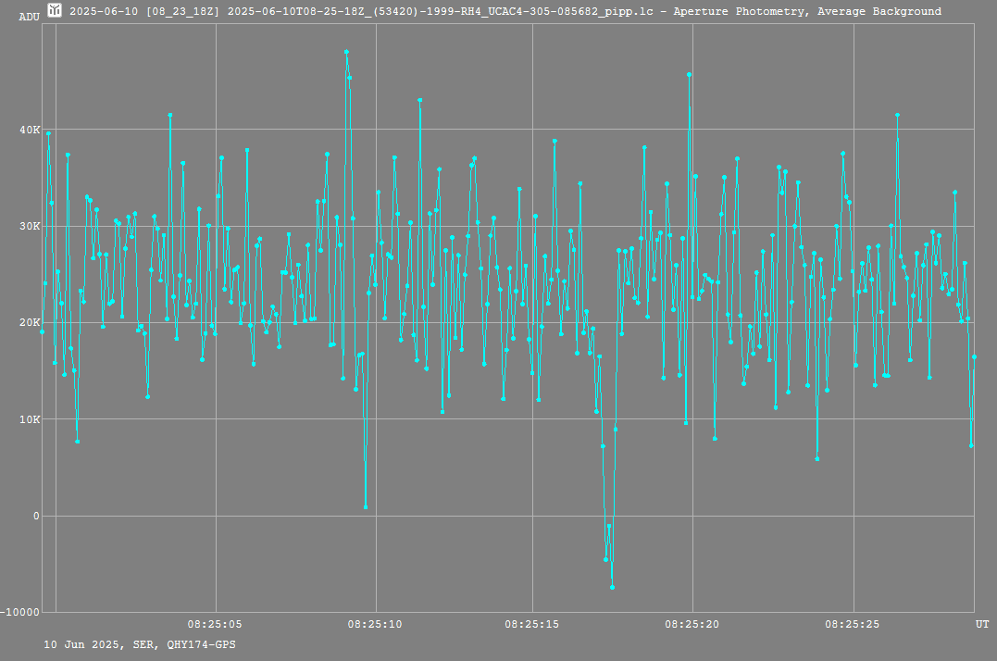
Task: Click the application icon beside the title
Action: 56,11
